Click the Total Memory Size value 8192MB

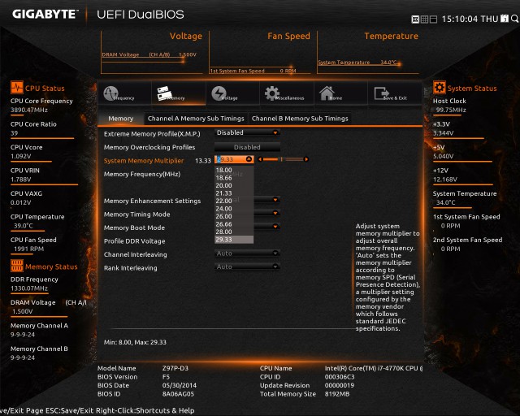(x=337, y=394)
